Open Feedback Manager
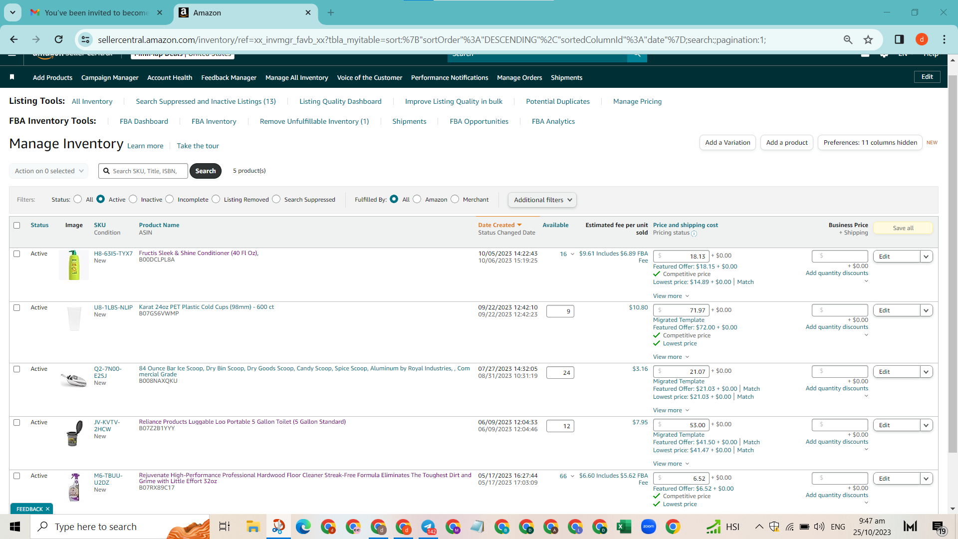The width and height of the screenshot is (958, 539). point(229,77)
